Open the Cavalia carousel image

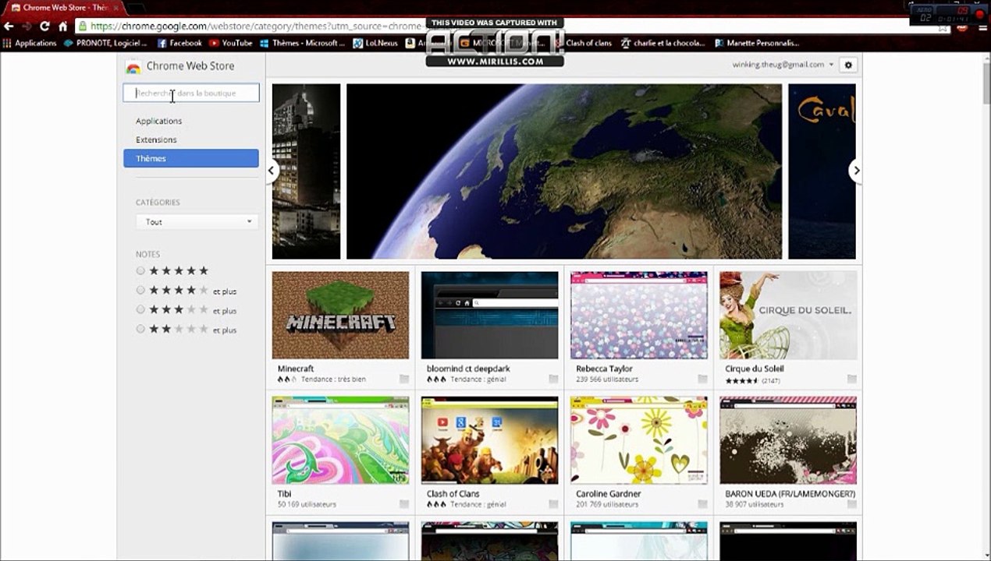[x=822, y=171]
